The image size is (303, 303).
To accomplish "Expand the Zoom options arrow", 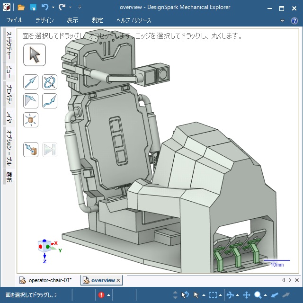I will [265, 295].
